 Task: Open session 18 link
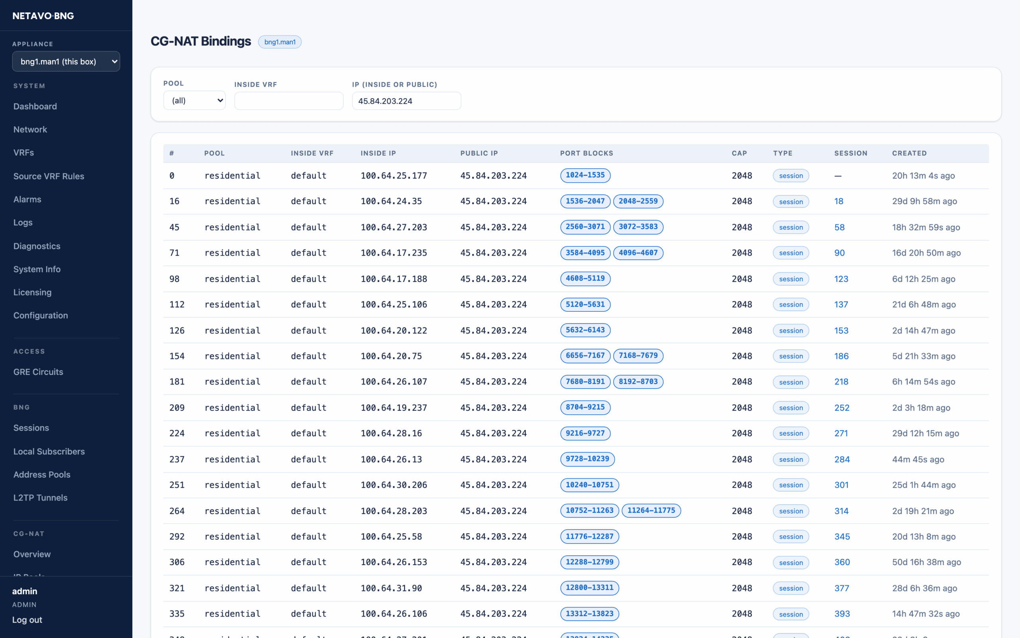point(839,201)
